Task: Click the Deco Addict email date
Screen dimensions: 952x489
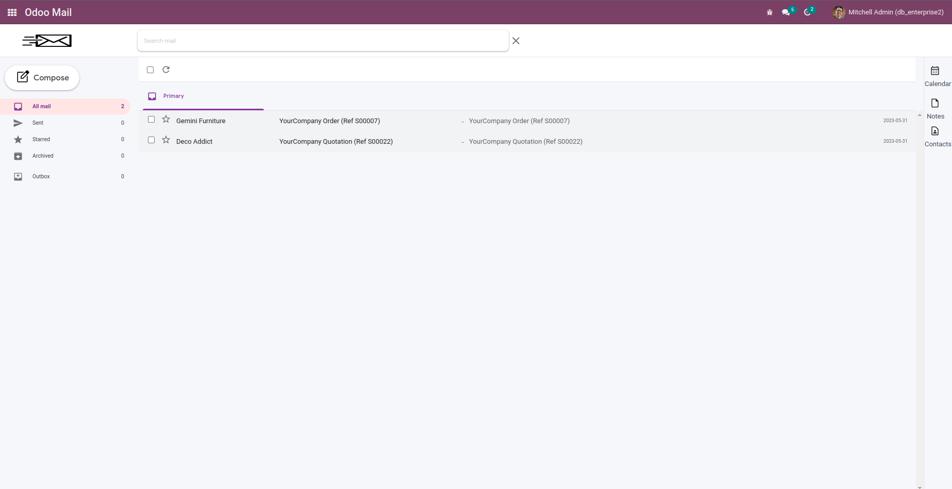Action: (x=895, y=141)
